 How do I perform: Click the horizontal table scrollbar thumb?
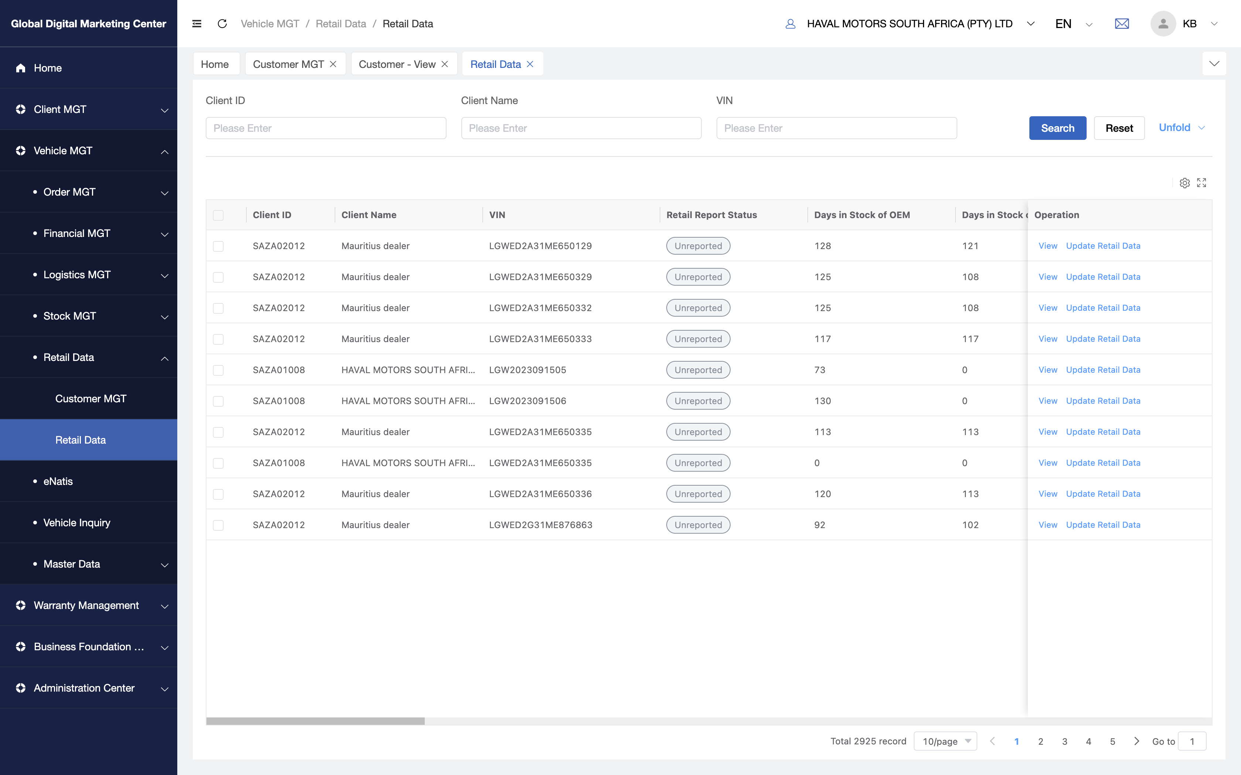point(315,721)
